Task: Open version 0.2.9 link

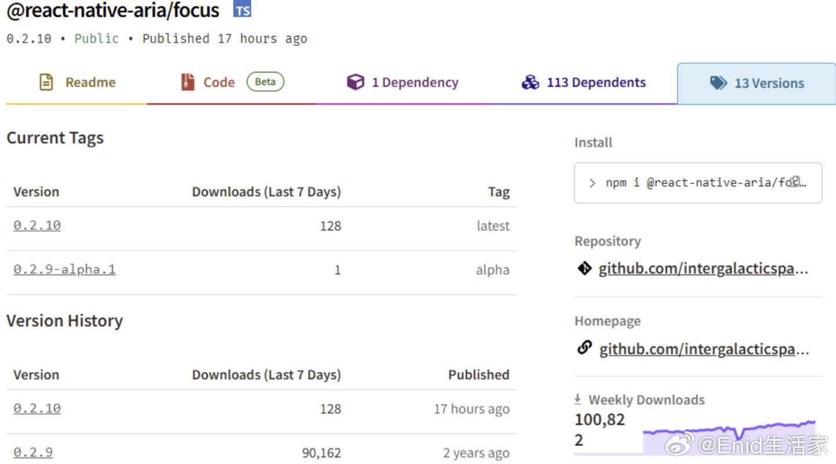Action: [33, 452]
